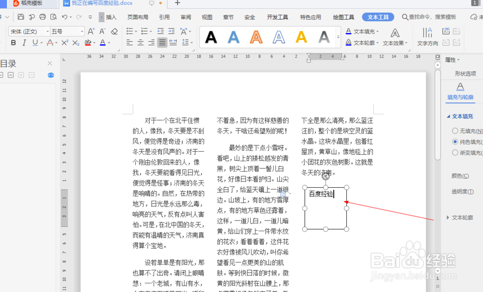Screen dimensions: 483x292
Task: Click the center alignment icon
Action: pos(140,43)
